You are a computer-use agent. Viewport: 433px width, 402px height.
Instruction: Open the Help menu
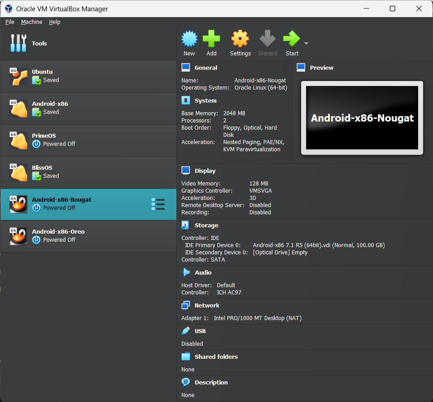pyautogui.click(x=54, y=22)
